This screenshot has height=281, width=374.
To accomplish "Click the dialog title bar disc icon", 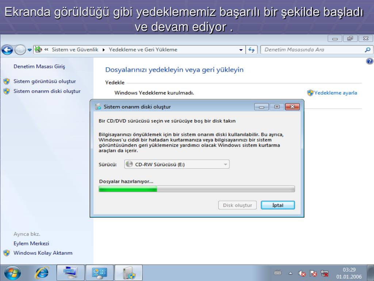I will coord(98,106).
